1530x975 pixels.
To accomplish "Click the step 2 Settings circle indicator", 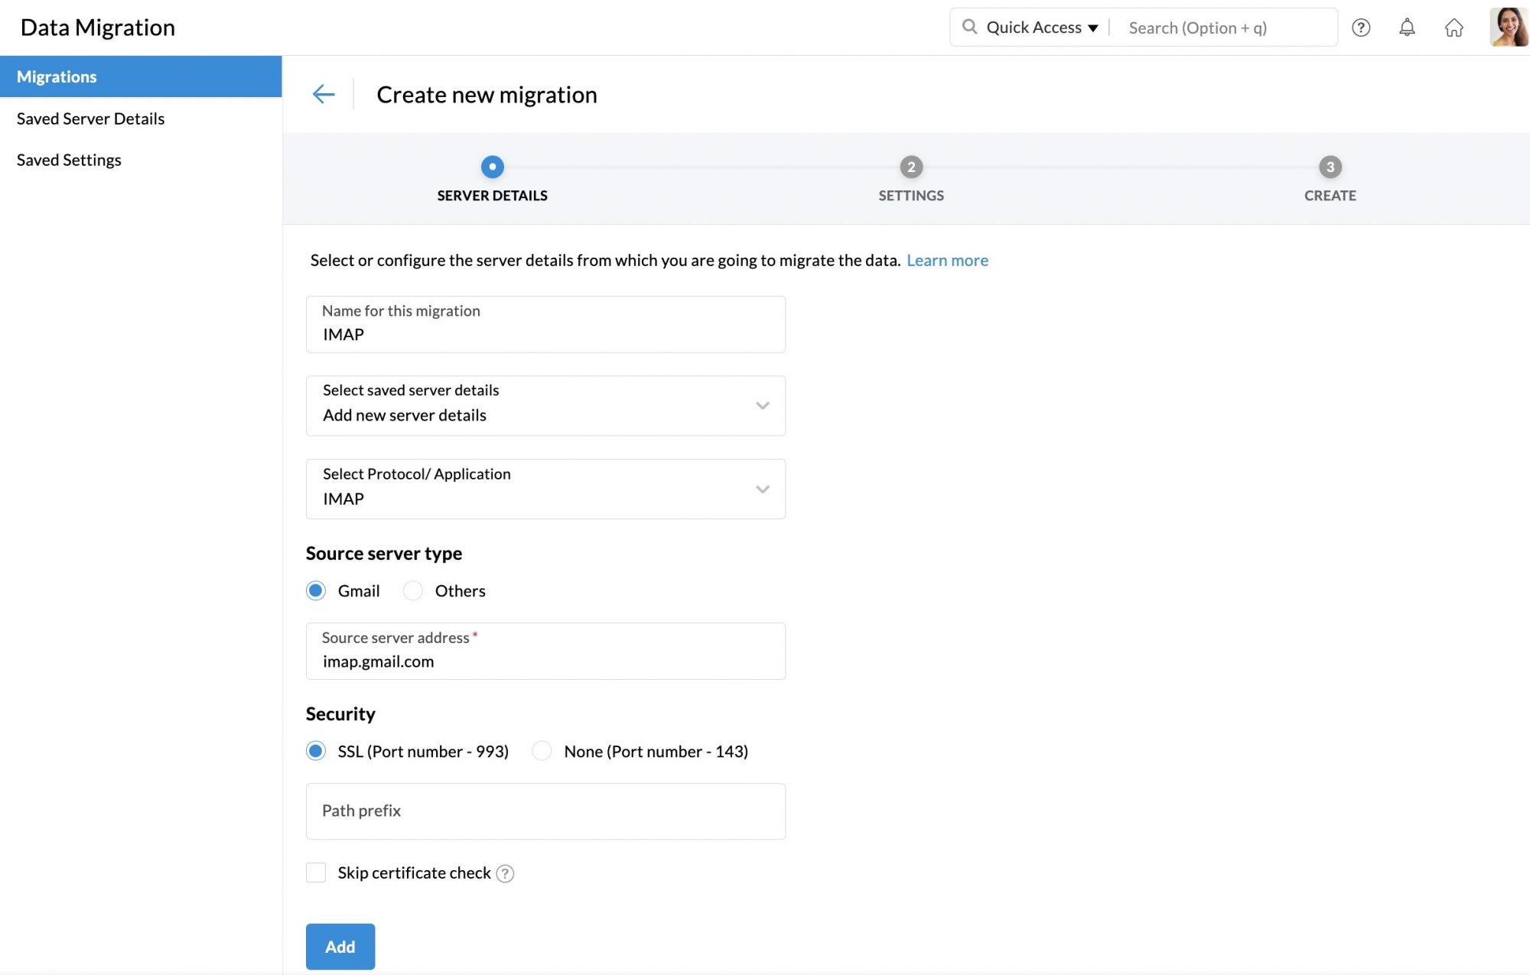I will coord(910,167).
